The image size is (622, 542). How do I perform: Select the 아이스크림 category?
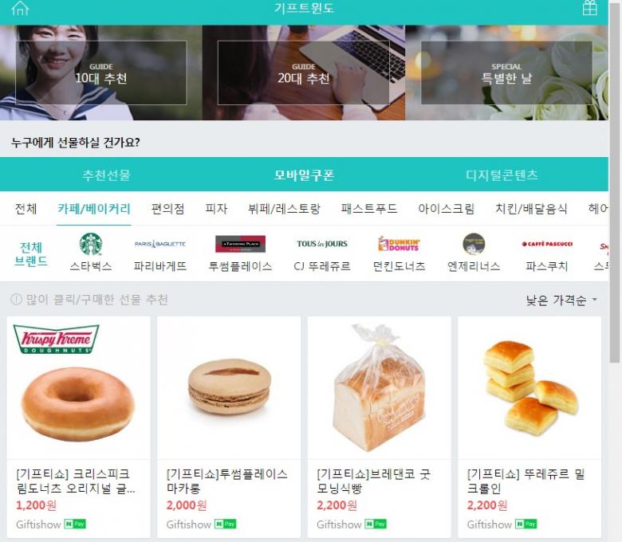tap(447, 209)
